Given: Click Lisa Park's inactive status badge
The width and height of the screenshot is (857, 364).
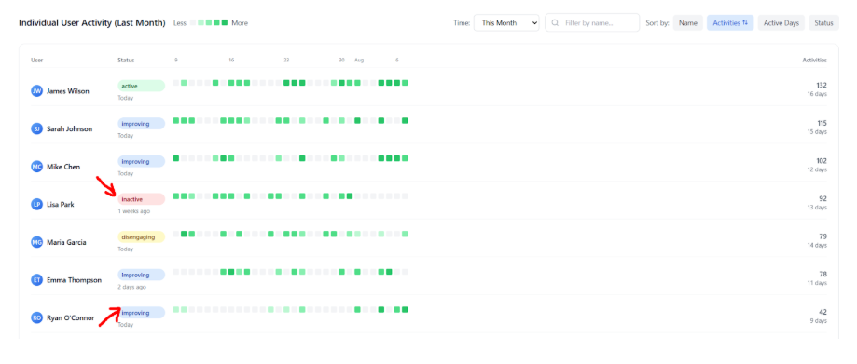Looking at the screenshot, I should 141,199.
